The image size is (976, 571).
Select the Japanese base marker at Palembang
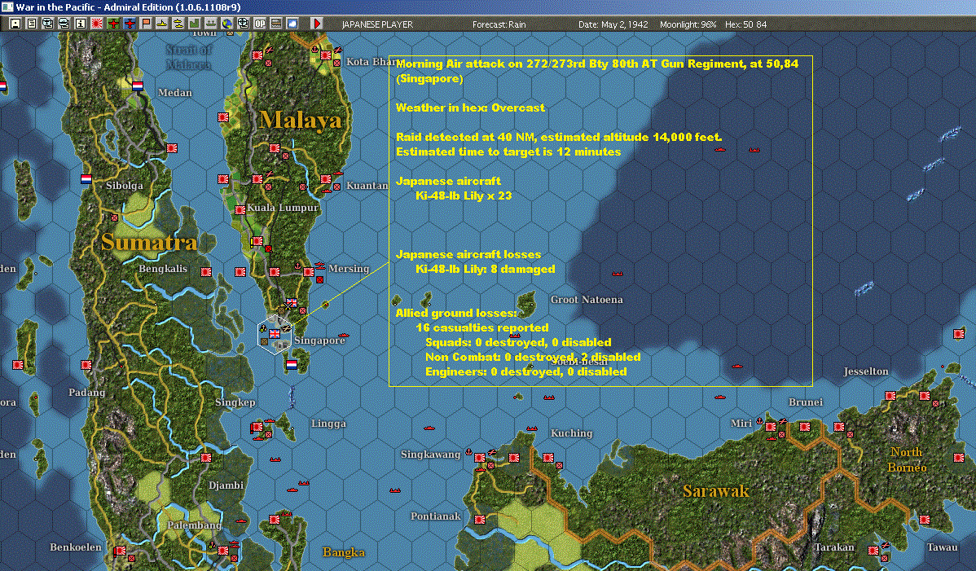223,551
